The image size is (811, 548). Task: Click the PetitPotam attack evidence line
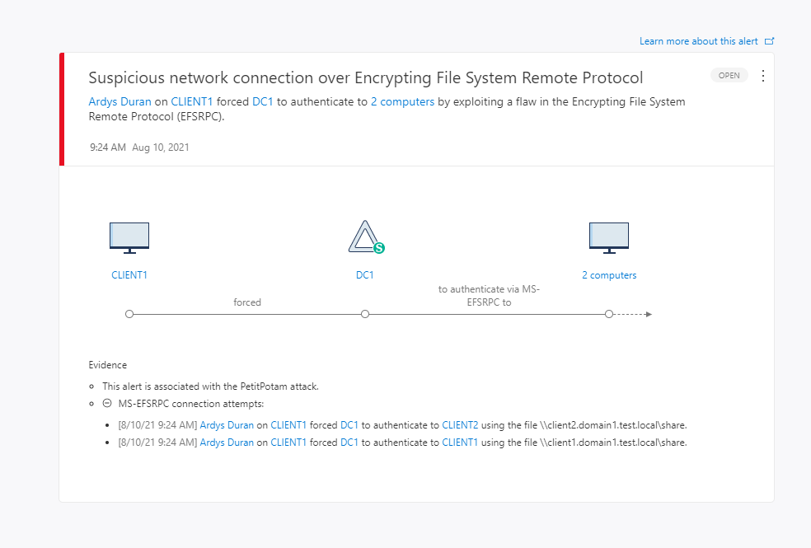tap(210, 386)
